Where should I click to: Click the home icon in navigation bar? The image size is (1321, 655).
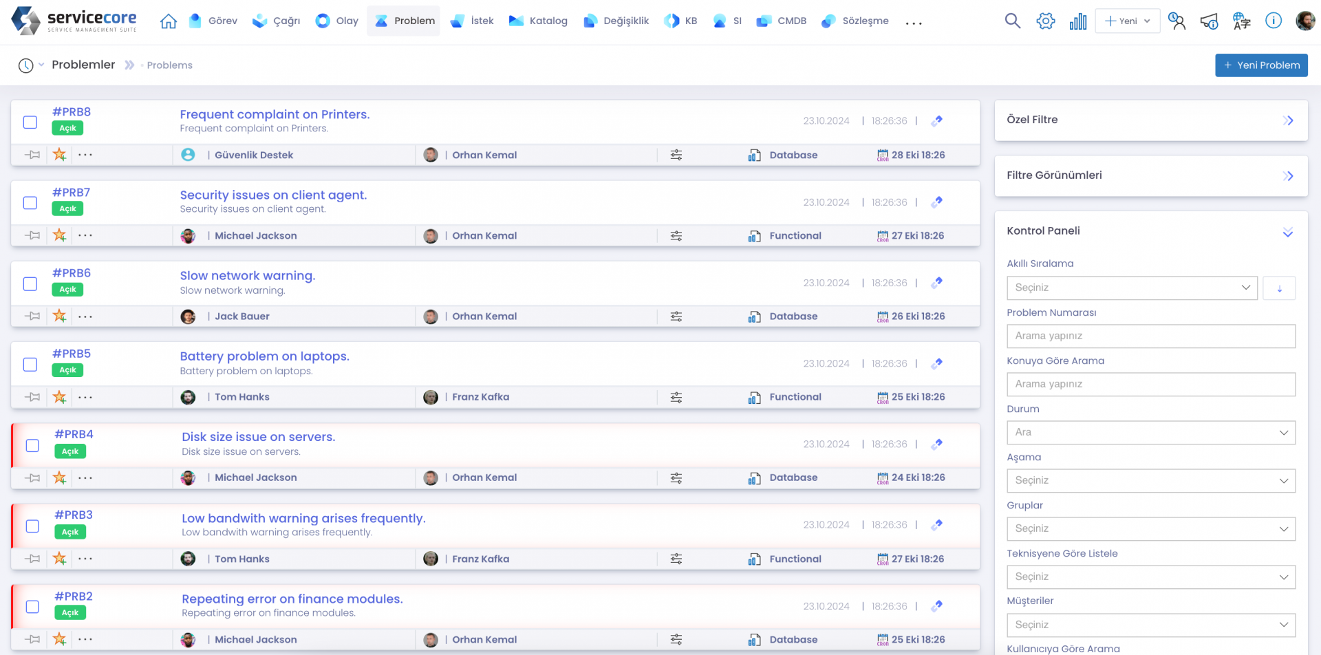coord(169,21)
